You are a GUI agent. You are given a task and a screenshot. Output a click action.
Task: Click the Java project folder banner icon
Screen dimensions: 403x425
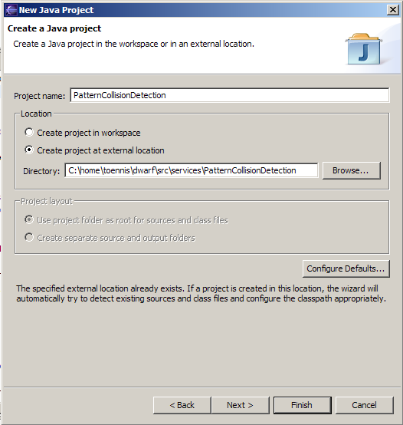pyautogui.click(x=363, y=49)
